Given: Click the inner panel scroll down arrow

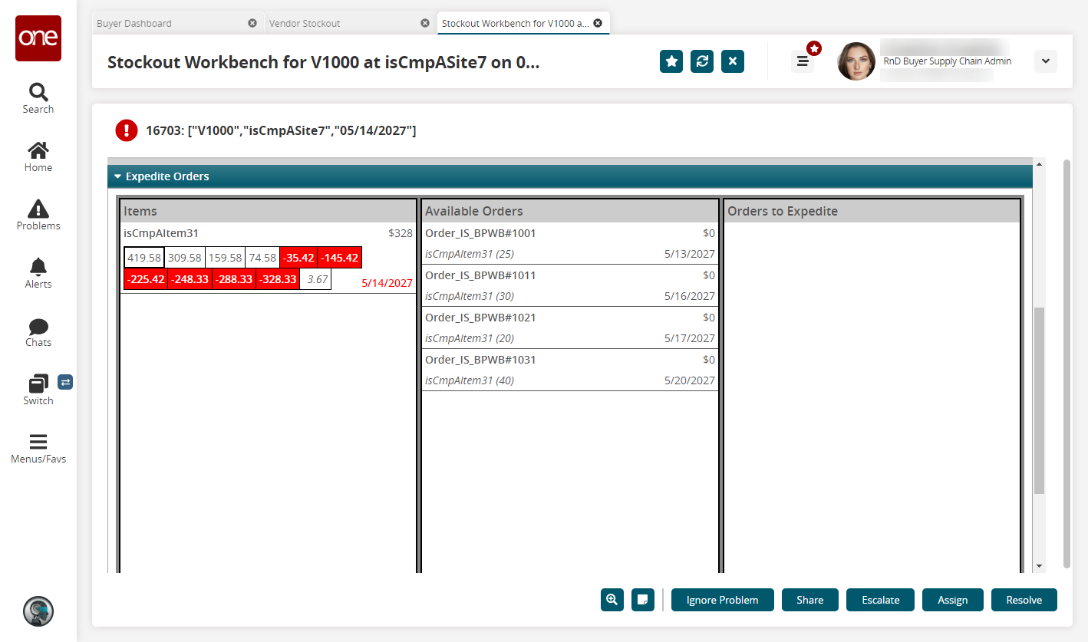Looking at the screenshot, I should (1040, 566).
